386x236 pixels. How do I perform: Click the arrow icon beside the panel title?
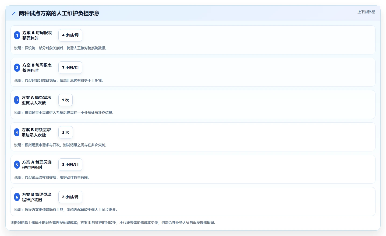tap(14, 13)
